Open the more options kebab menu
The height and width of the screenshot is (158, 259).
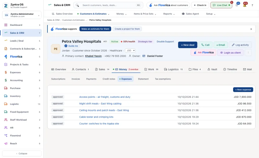click(248, 53)
